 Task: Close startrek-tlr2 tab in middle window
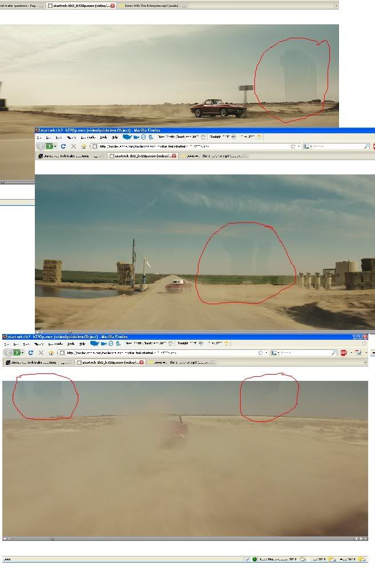174,156
